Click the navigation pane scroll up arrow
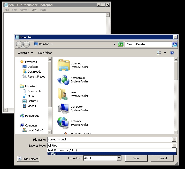 tap(50, 59)
